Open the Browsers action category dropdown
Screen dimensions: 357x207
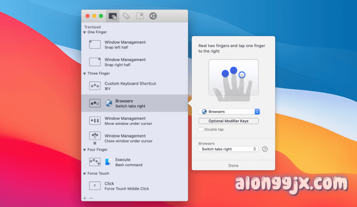(229, 112)
